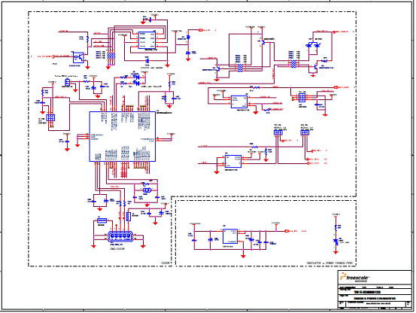Select the resistor array left of top IC
This screenshot has height=313, width=416.
click(111, 56)
